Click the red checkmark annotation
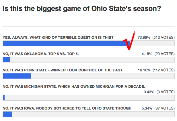The image size is (177, 121). pos(129,41)
